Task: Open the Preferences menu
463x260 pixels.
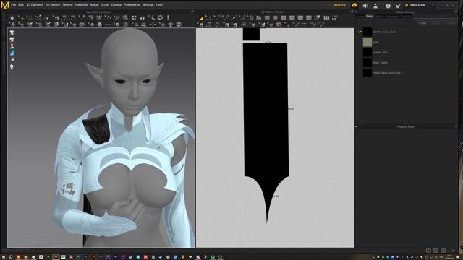Action: [x=132, y=5]
